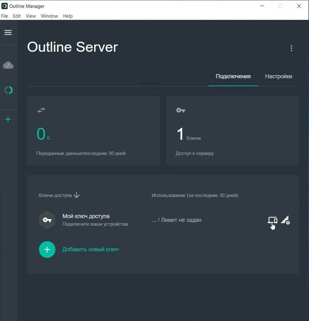Viewport: 309px width, 321px height.
Task: Click the Outline Manager app icon in title bar
Action: [4, 6]
